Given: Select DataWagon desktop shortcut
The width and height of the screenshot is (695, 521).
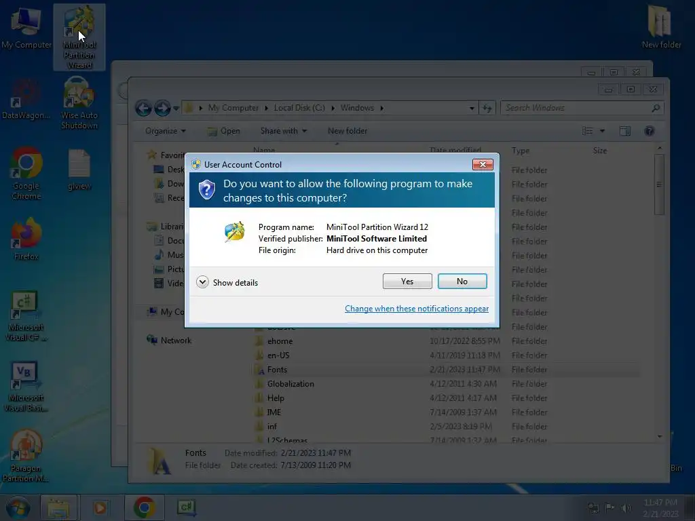Looking at the screenshot, I should coord(26,100).
